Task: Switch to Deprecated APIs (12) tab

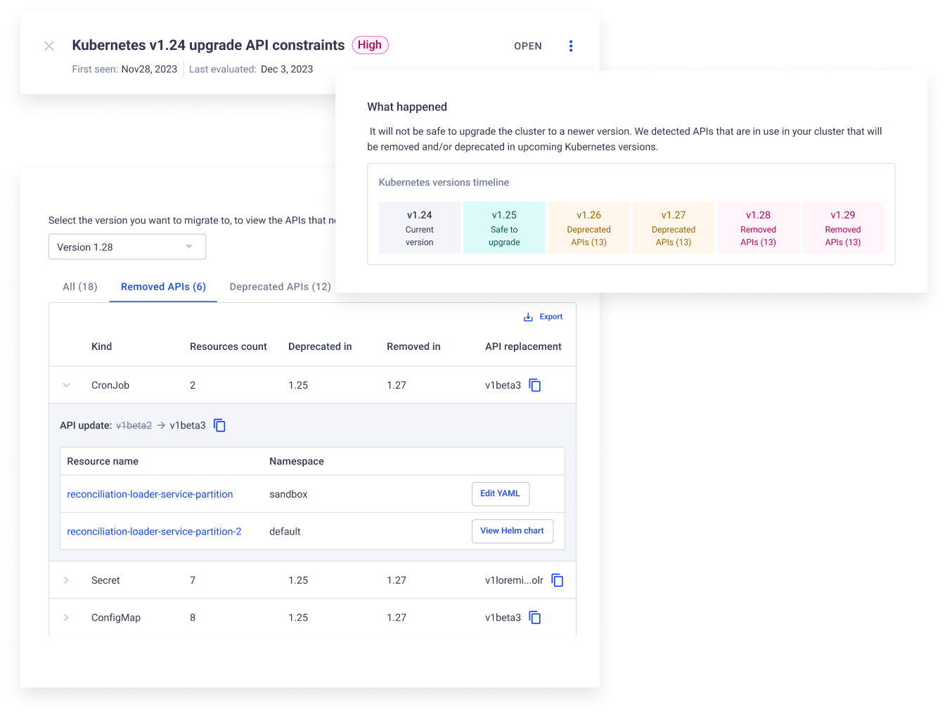Action: tap(280, 287)
